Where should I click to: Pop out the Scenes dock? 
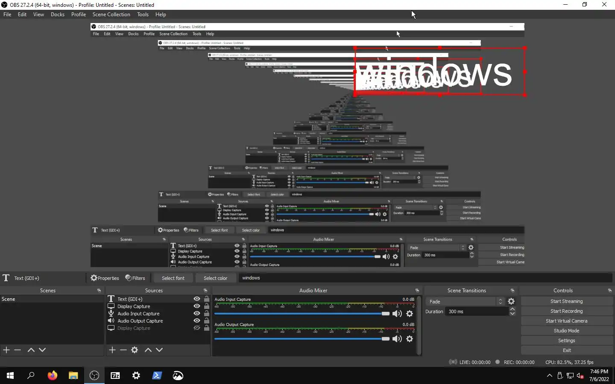[x=99, y=291]
